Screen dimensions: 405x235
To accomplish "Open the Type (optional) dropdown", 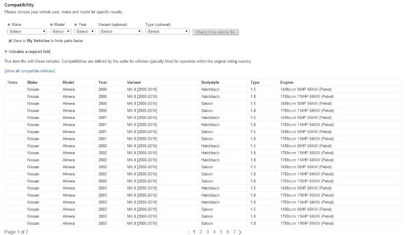I will click(x=167, y=32).
